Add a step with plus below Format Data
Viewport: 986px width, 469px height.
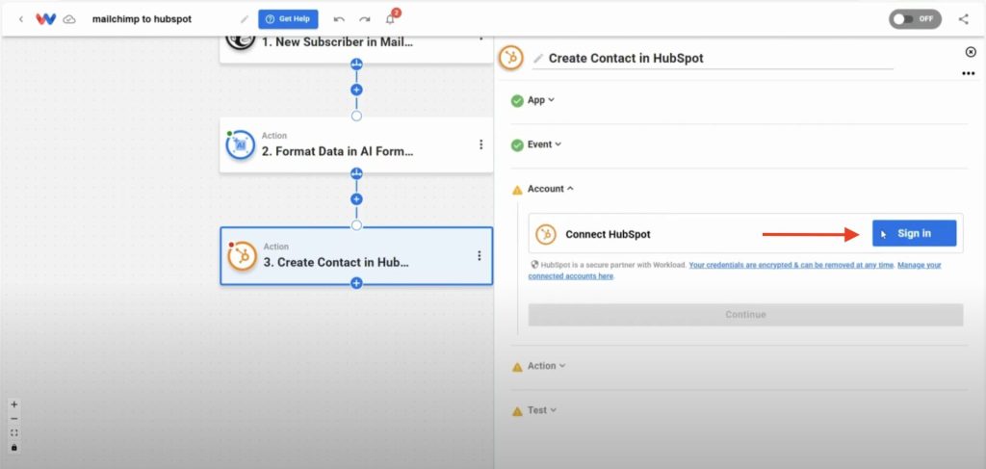click(x=356, y=198)
